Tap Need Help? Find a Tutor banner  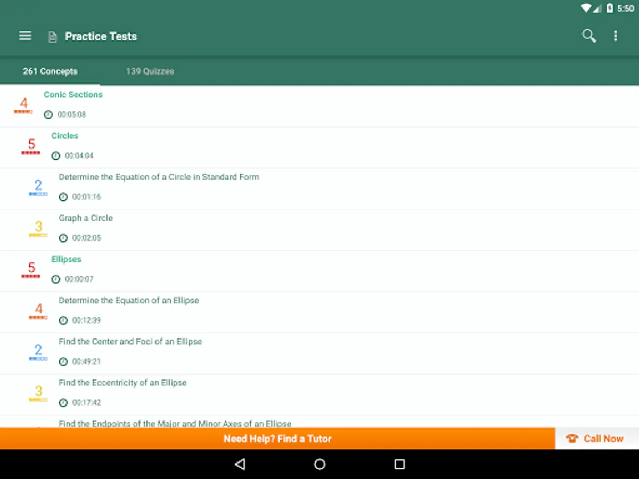tap(277, 439)
